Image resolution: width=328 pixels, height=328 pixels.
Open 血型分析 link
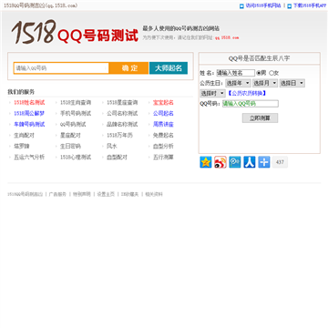163,147
